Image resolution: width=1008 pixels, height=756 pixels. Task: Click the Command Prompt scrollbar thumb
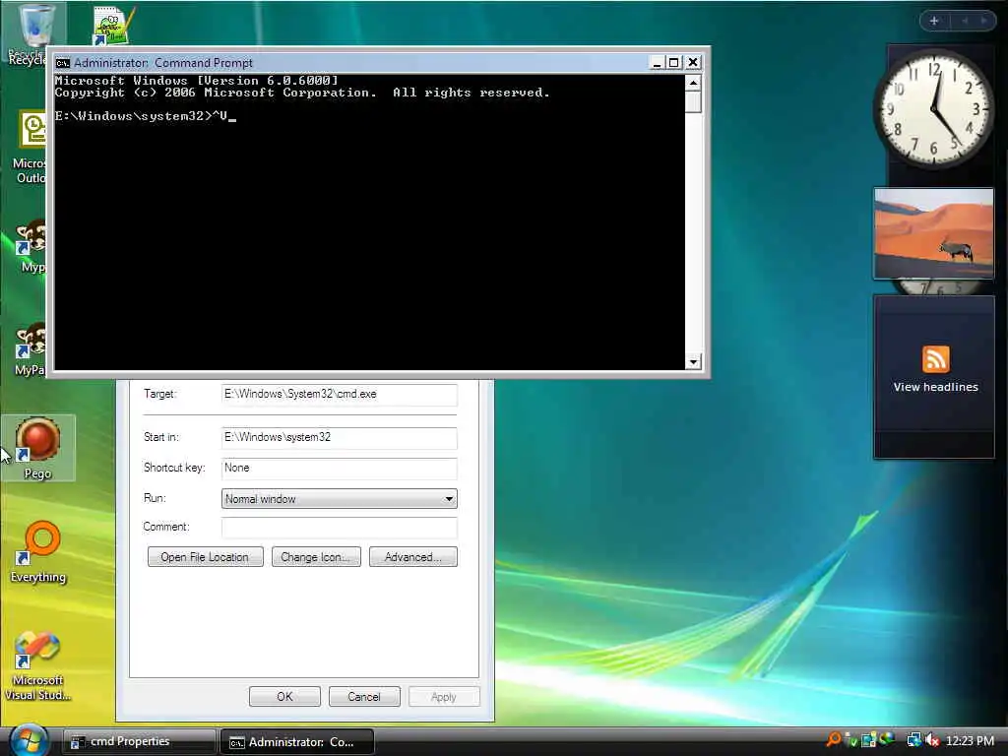693,102
